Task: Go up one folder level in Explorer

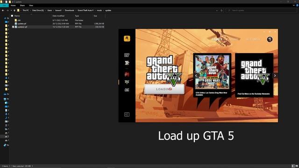Action: 14,10
